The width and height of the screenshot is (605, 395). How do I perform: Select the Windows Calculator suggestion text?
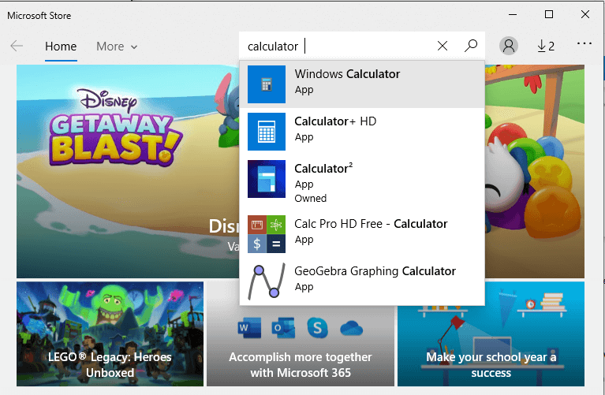(x=347, y=74)
